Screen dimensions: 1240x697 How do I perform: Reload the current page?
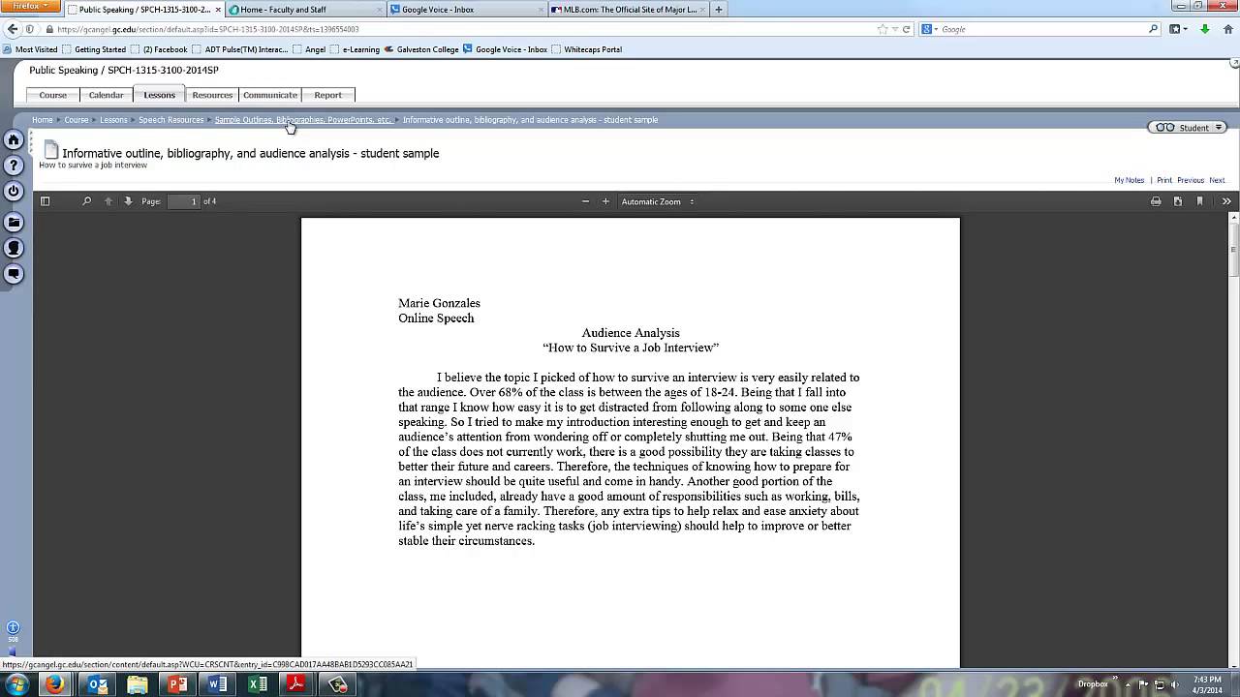point(906,29)
